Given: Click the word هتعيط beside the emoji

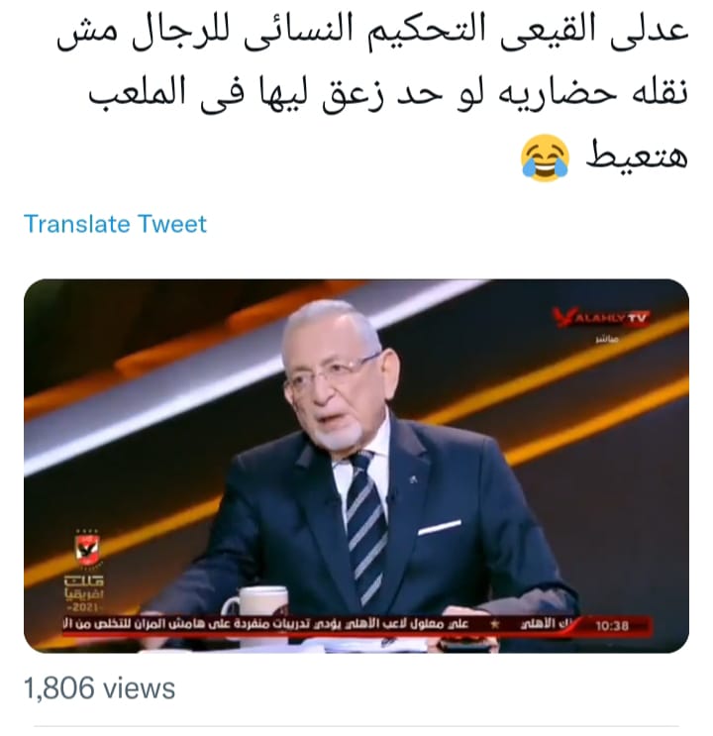Looking at the screenshot, I should [x=637, y=156].
